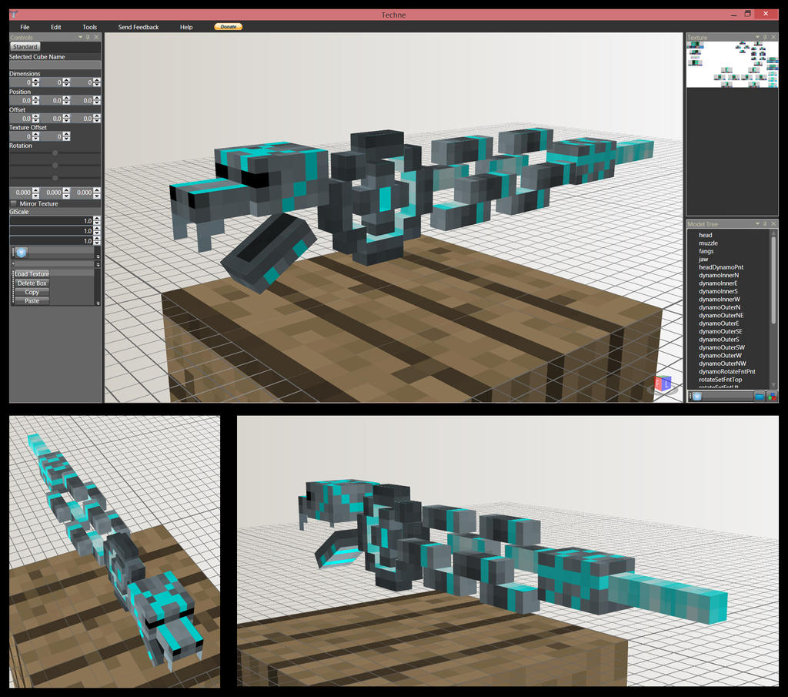Select dynamoOuterSE in Model Tree

[720, 332]
